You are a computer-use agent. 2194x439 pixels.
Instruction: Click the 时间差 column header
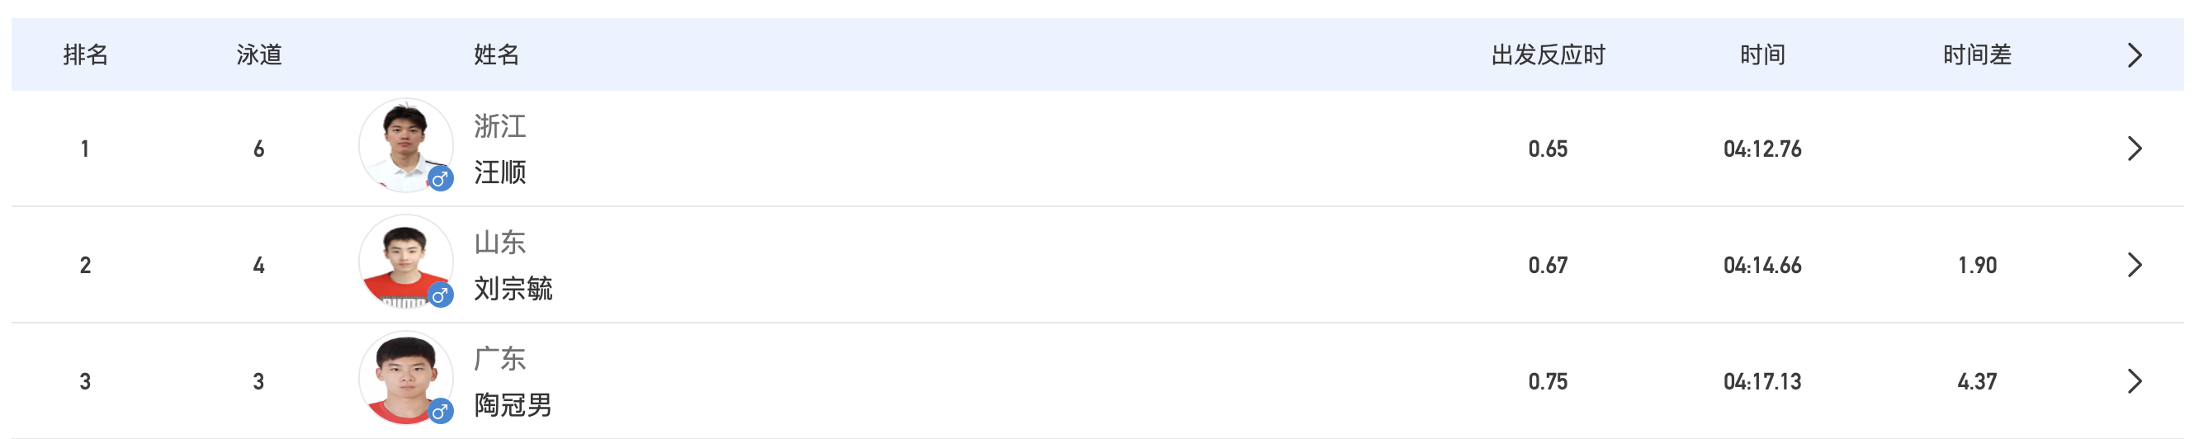[1977, 55]
